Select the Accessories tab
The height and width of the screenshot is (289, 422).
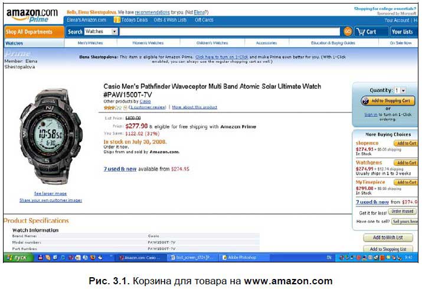[266, 43]
